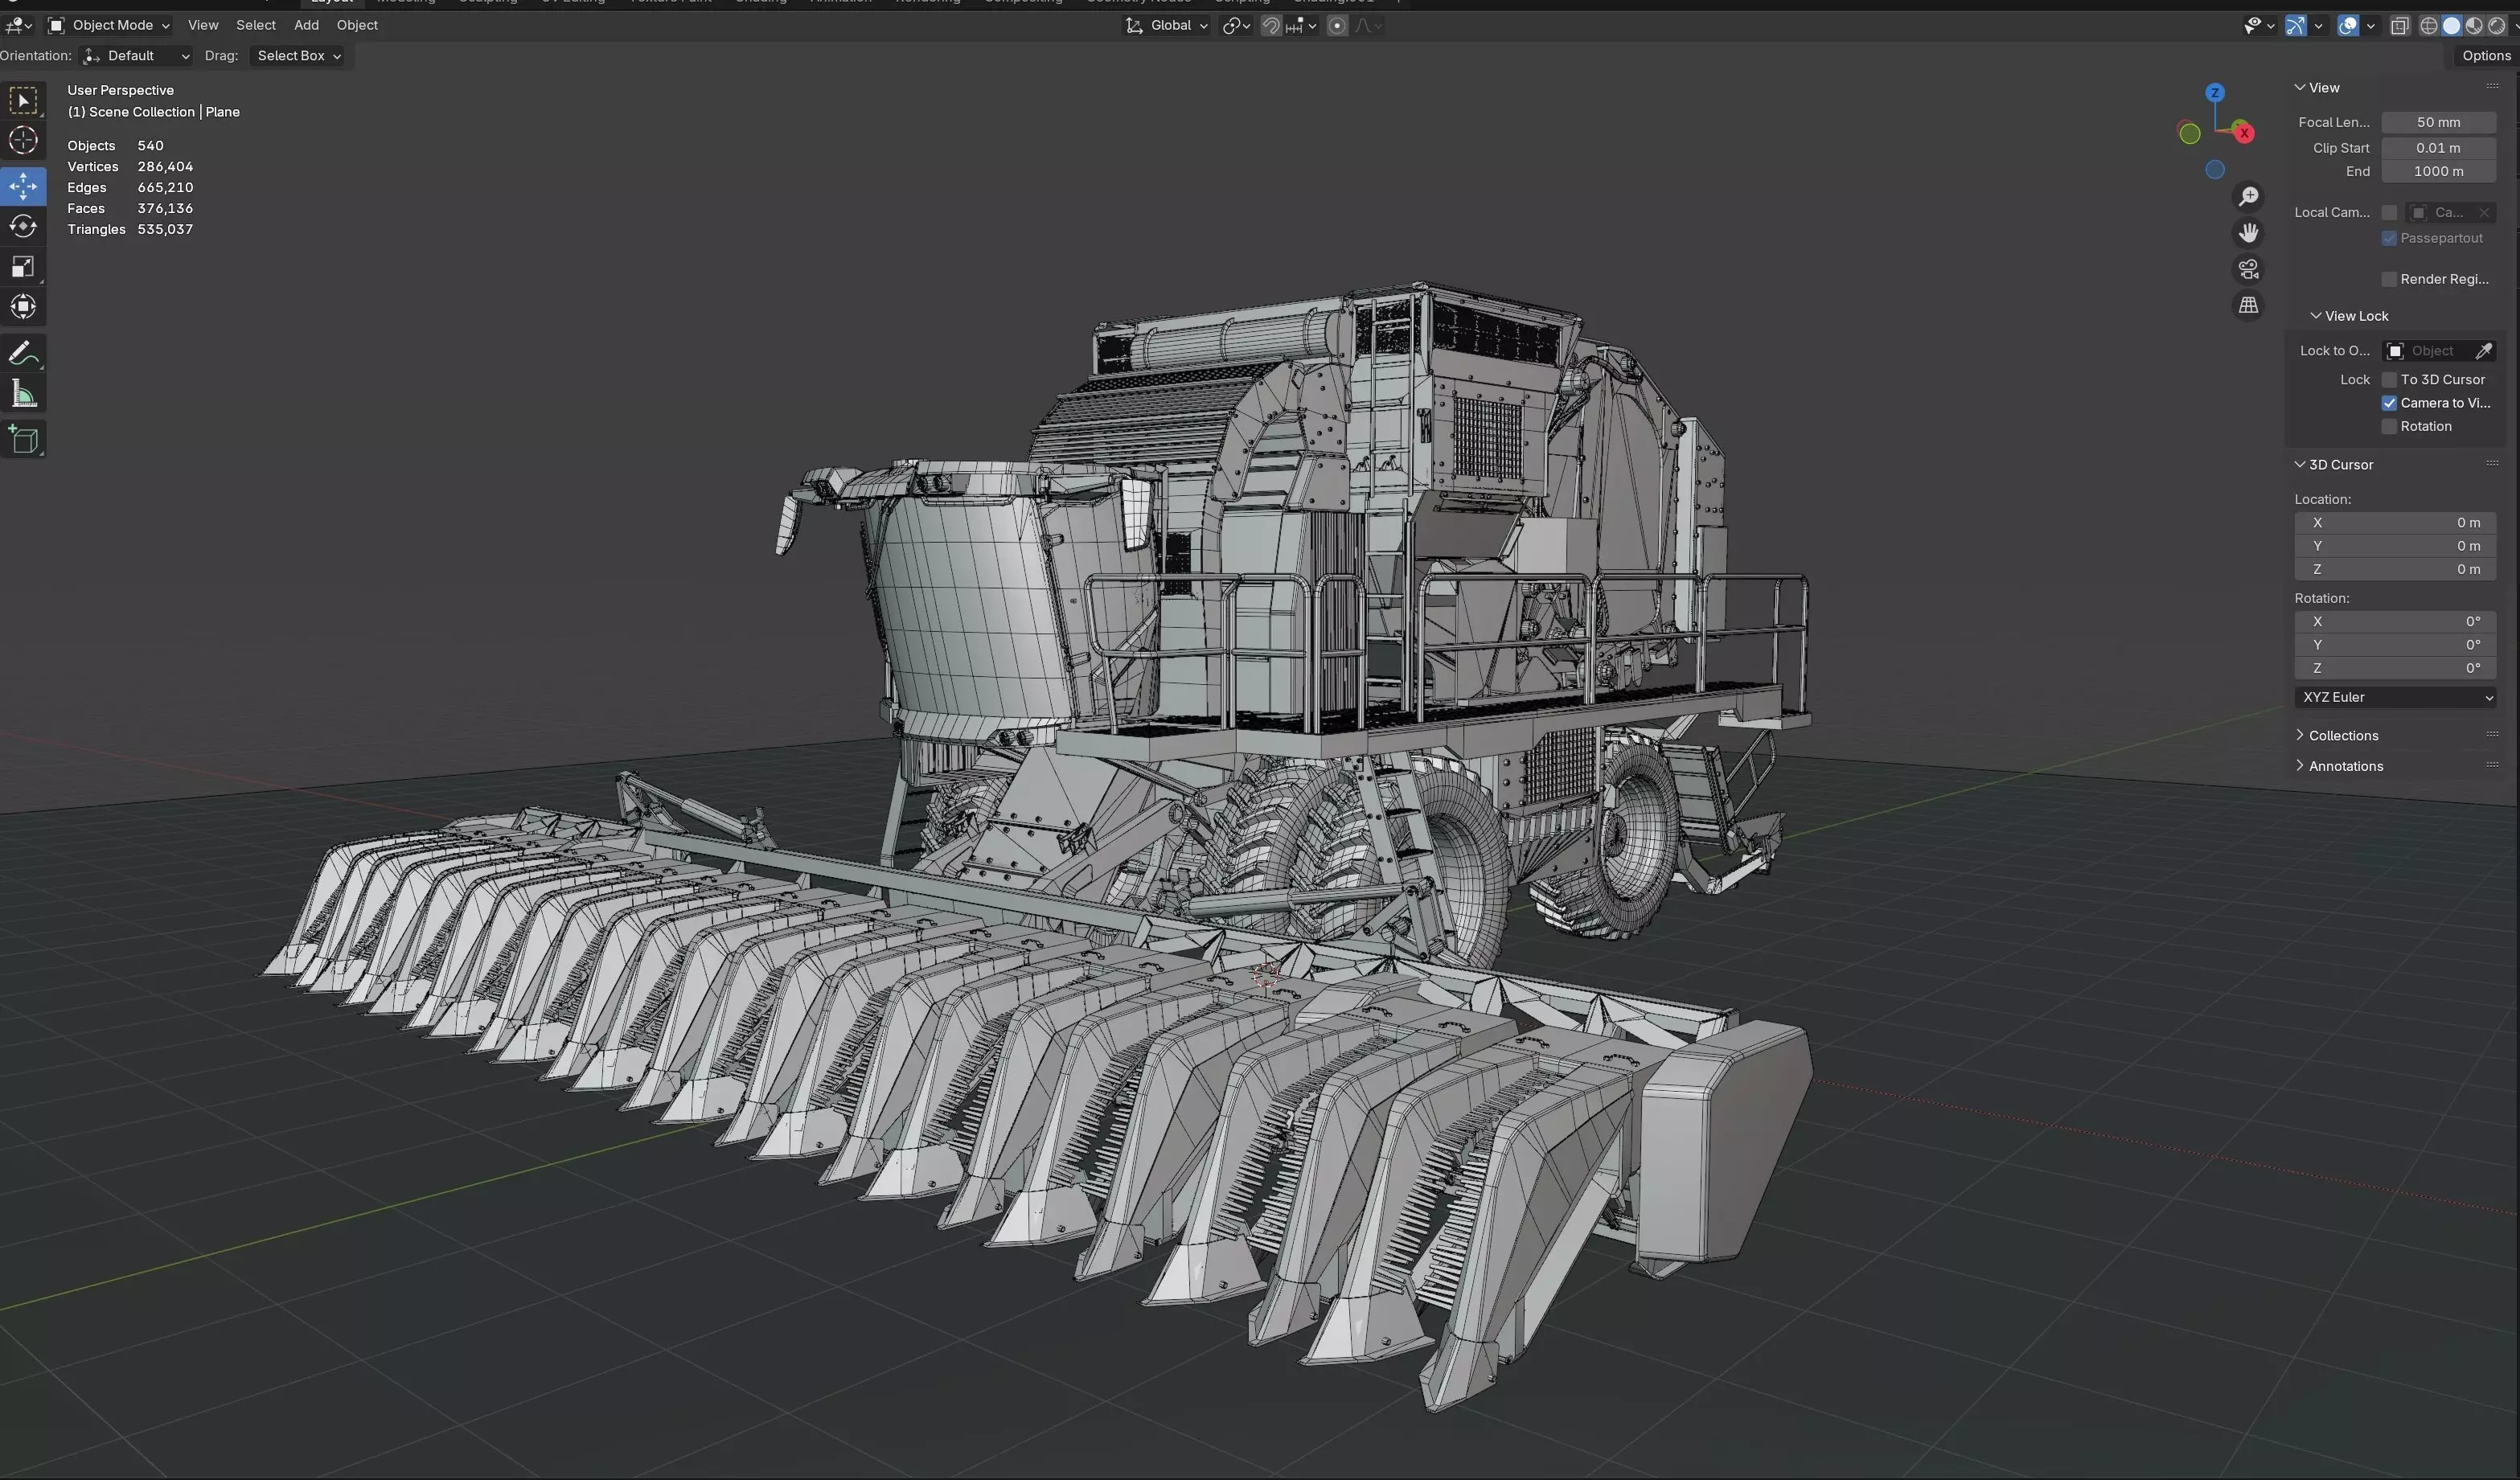
Task: Click the green Y axis gizmo ball
Action: pos(2189,134)
